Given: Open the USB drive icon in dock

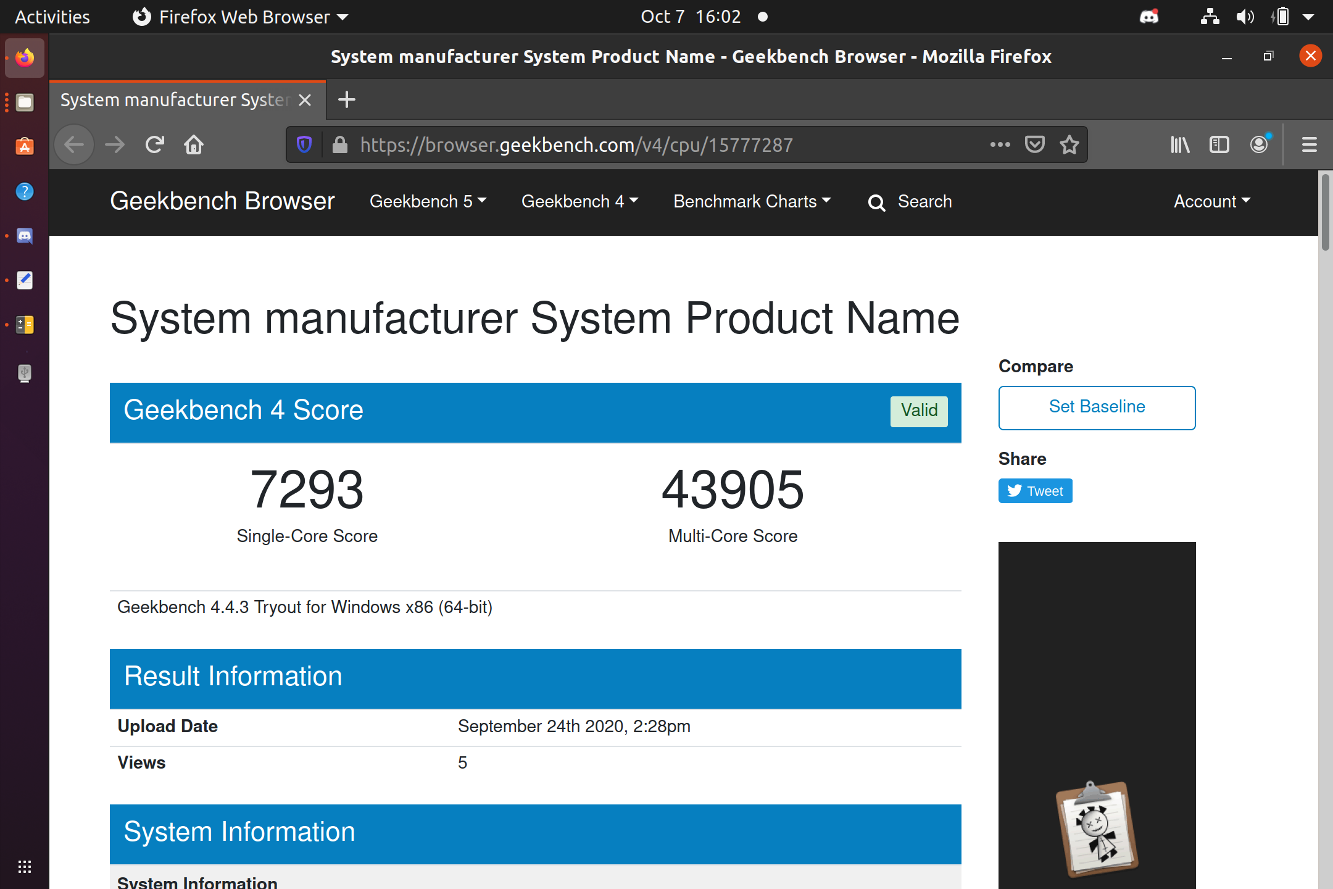Looking at the screenshot, I should pyautogui.click(x=25, y=373).
